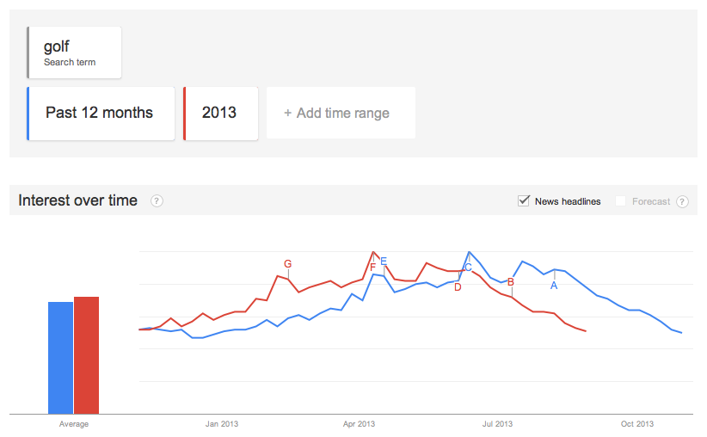Click the help icon next to Forecast
The height and width of the screenshot is (437, 707).
pos(682,201)
